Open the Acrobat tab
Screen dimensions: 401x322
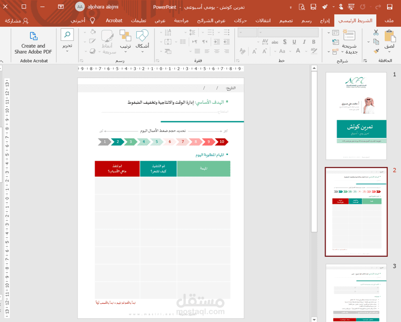tap(114, 21)
